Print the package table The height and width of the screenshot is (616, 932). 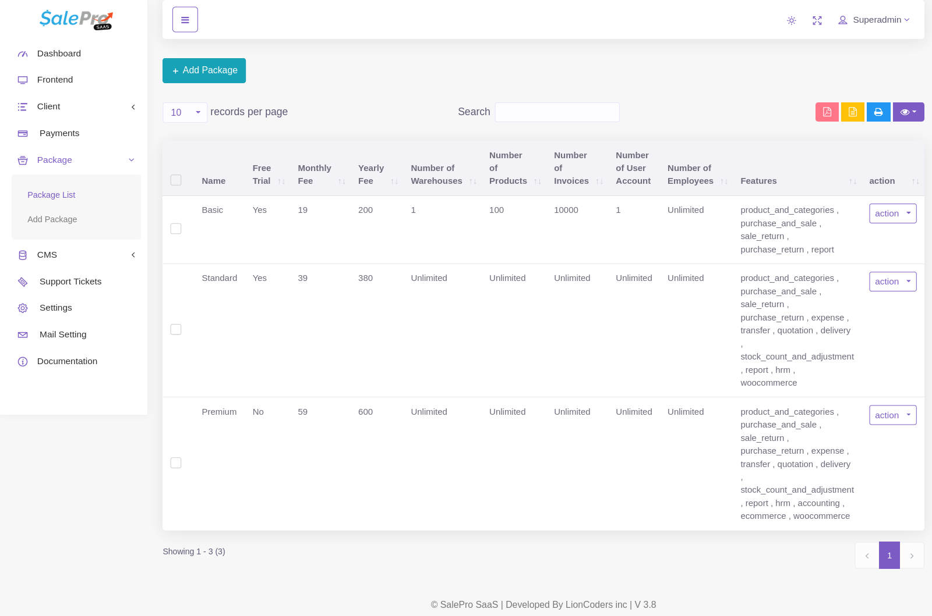point(878,112)
